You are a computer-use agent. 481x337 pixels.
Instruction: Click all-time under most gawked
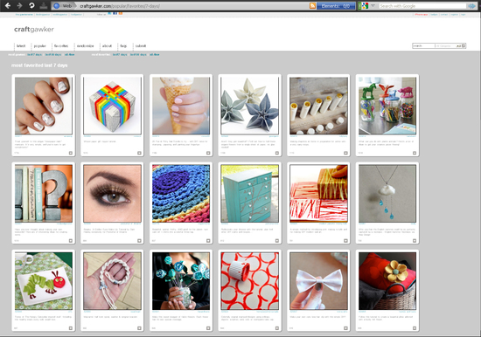click(x=70, y=54)
